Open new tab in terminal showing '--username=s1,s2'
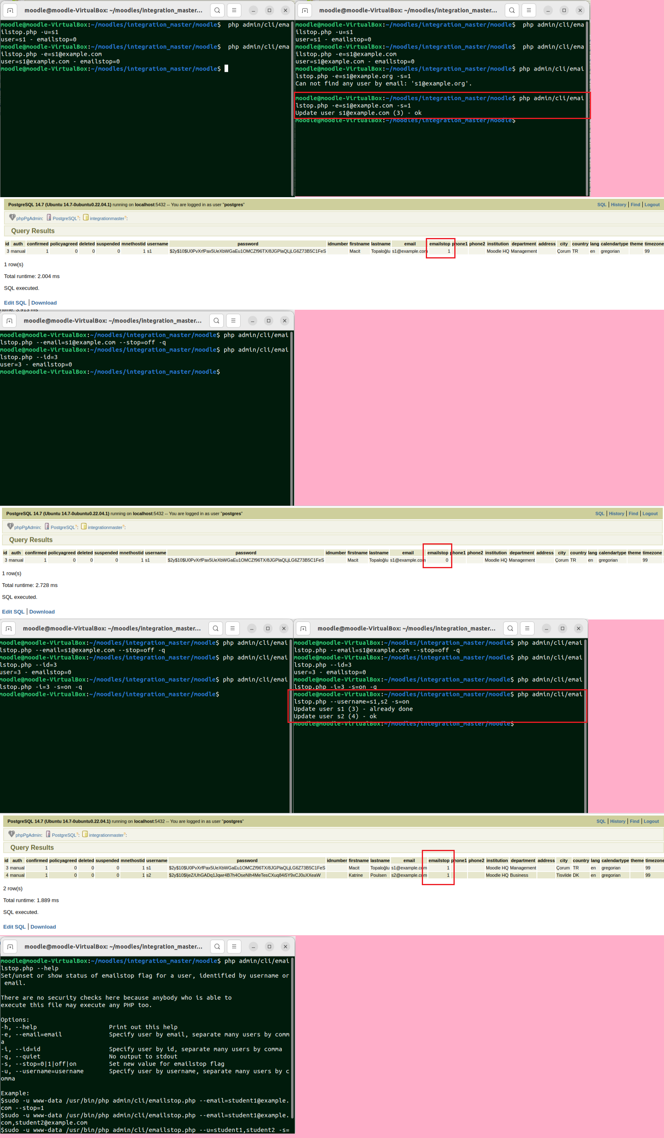The width and height of the screenshot is (664, 1138). tap(303, 628)
